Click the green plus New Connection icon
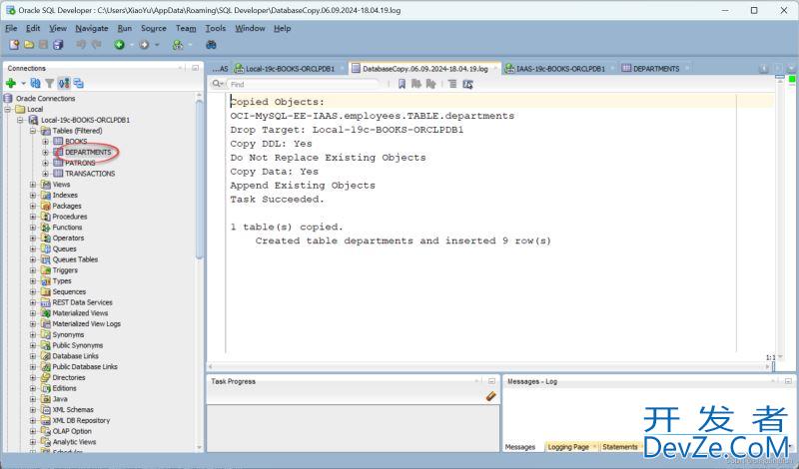 point(11,83)
